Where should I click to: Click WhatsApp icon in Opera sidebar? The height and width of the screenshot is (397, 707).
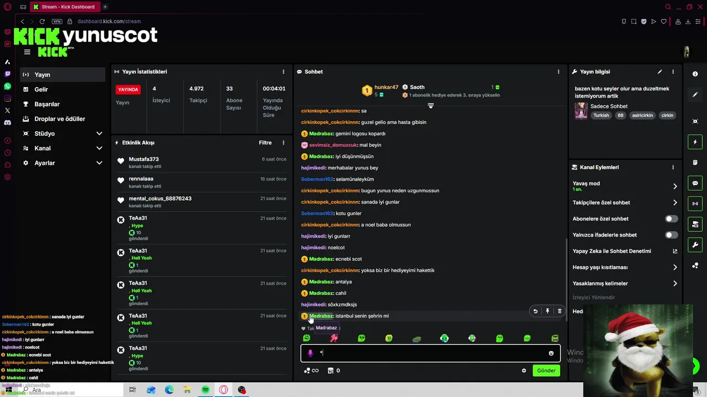(7, 87)
